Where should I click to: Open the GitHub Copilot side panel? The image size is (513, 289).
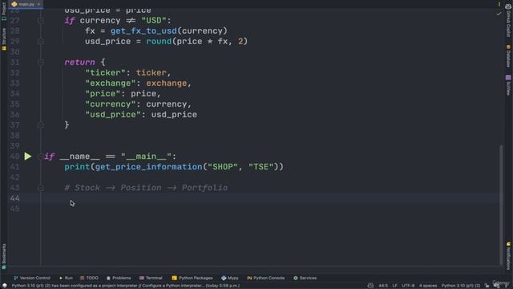pyautogui.click(x=508, y=20)
